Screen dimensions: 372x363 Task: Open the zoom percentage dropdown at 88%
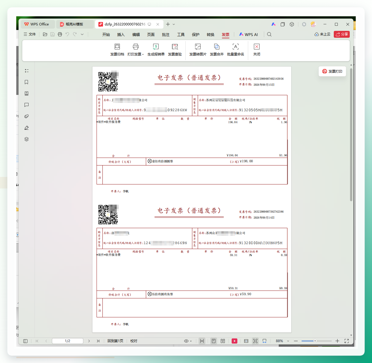[x=288, y=341]
